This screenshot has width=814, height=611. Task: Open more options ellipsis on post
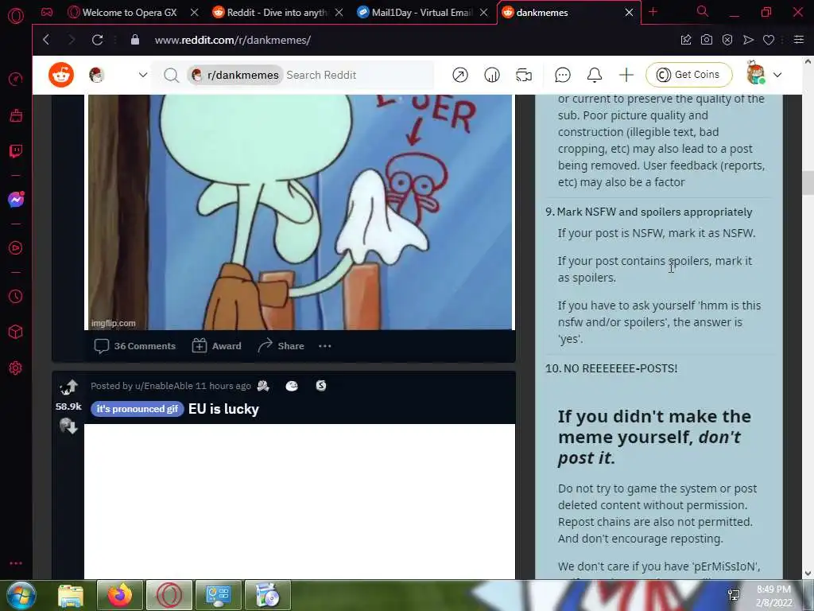pyautogui.click(x=325, y=346)
